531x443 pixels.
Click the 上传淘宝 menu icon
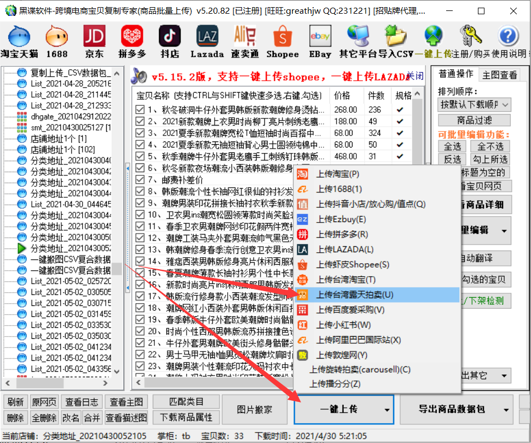302,174
